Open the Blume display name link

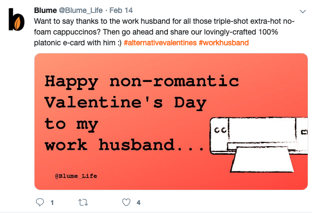click(45, 10)
